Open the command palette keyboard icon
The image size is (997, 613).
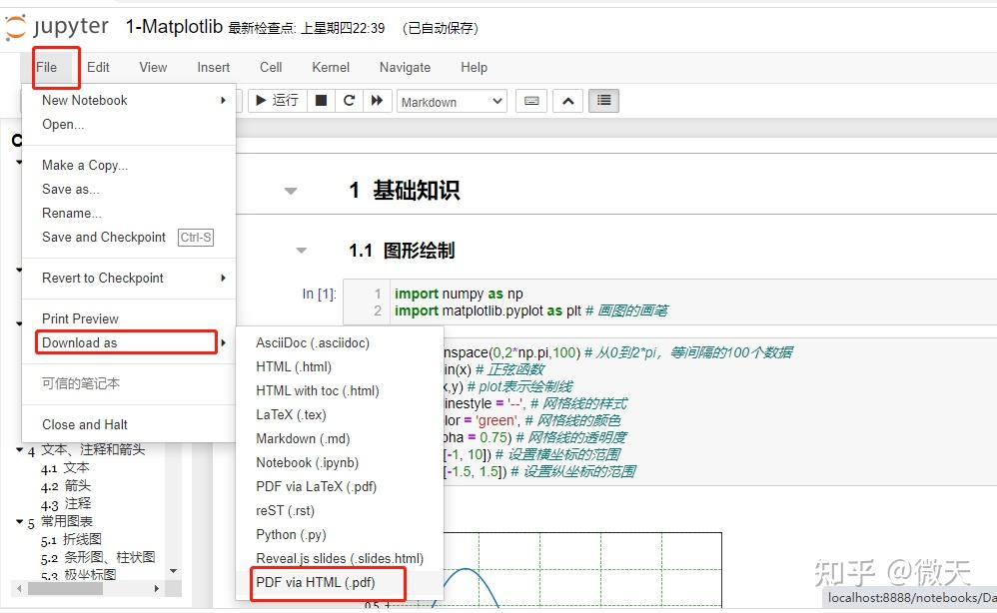pos(530,100)
